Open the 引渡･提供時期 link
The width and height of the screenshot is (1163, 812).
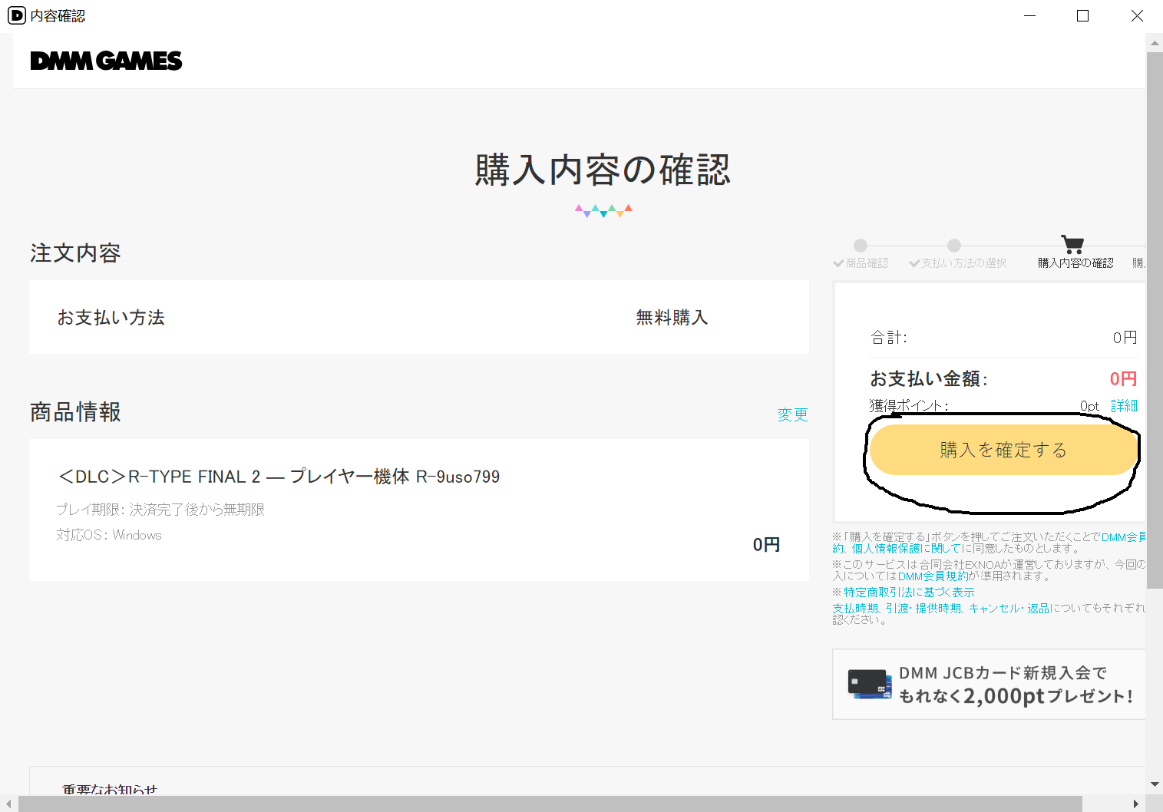pyautogui.click(x=923, y=609)
